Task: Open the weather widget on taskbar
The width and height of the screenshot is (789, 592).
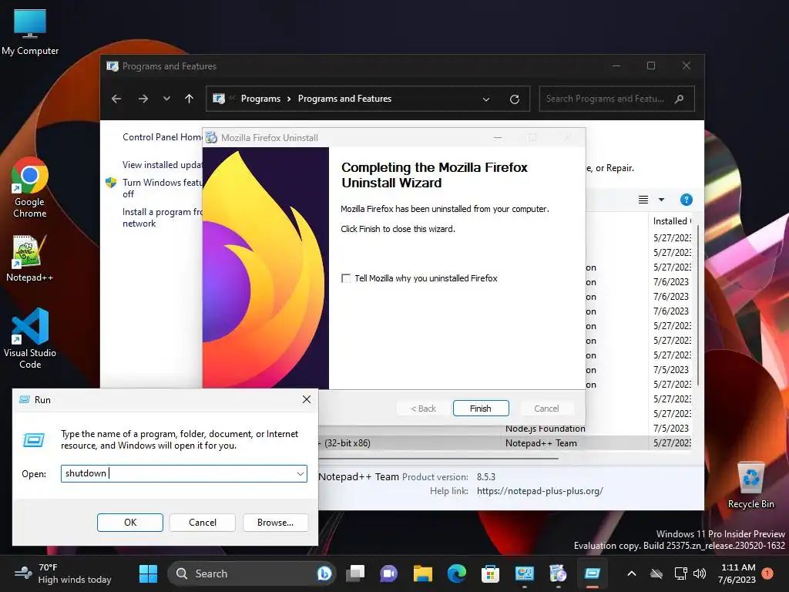Action: (63, 573)
